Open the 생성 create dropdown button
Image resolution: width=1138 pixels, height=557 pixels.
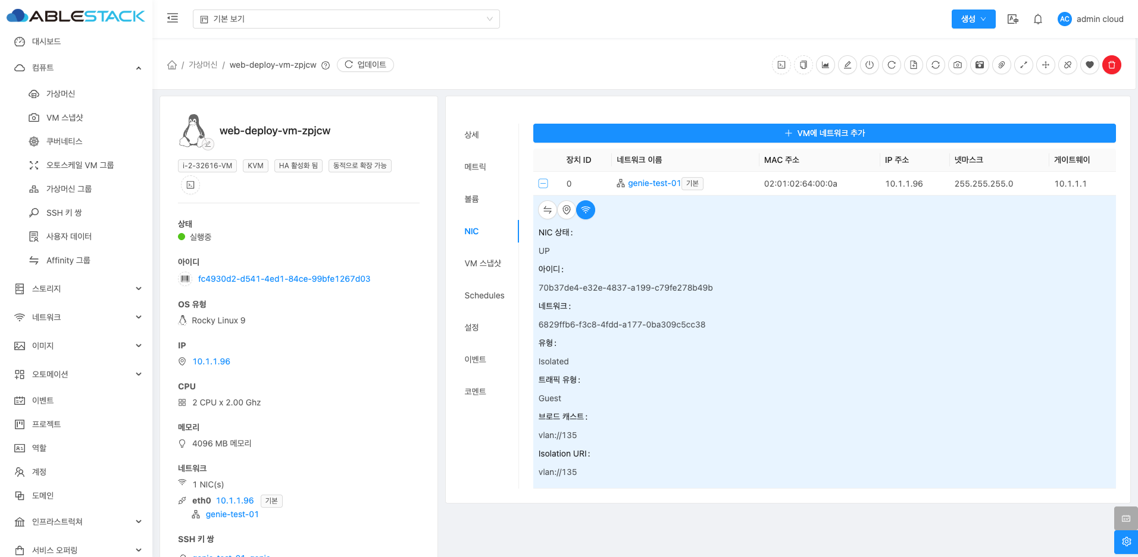973,19
